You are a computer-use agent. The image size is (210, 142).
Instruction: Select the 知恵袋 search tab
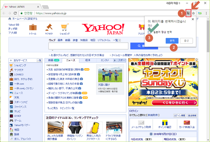pos(84,40)
